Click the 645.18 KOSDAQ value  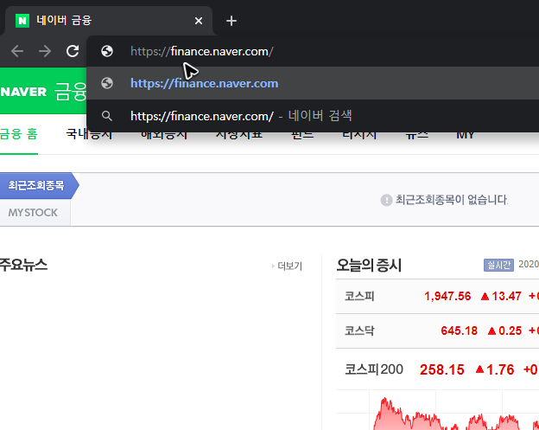459,331
